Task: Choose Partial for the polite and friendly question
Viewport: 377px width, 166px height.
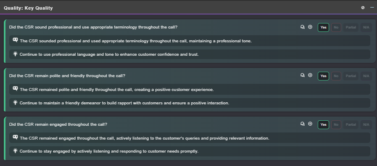Action: coord(351,76)
